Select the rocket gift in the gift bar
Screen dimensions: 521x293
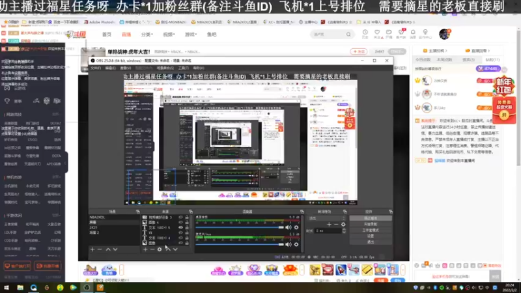(341, 270)
